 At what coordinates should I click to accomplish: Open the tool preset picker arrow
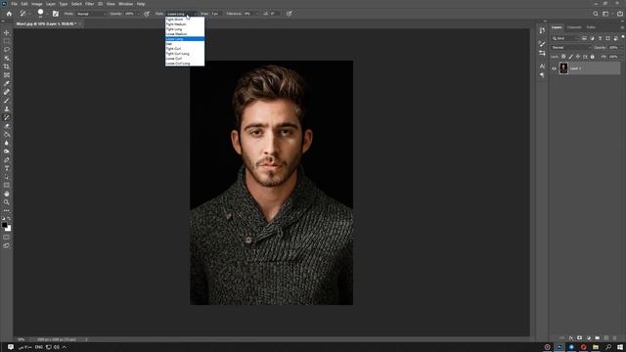(x=29, y=14)
